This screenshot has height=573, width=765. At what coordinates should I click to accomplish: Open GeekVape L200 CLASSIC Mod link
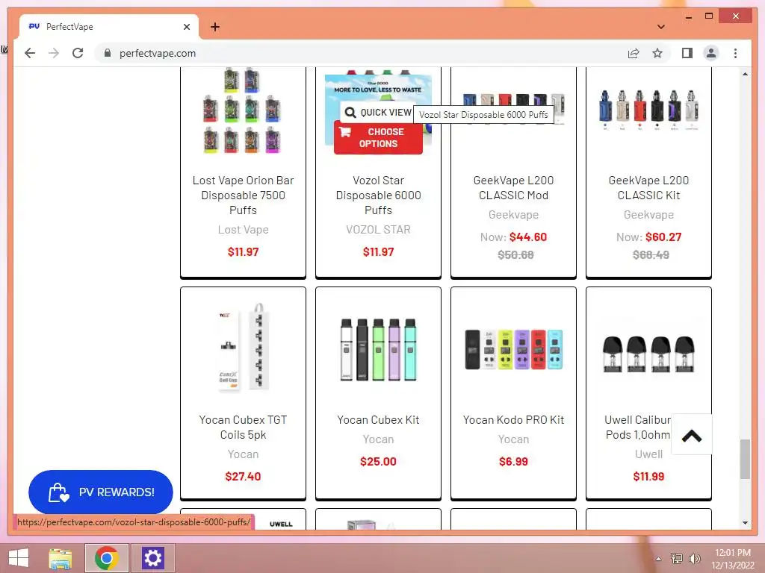(513, 187)
